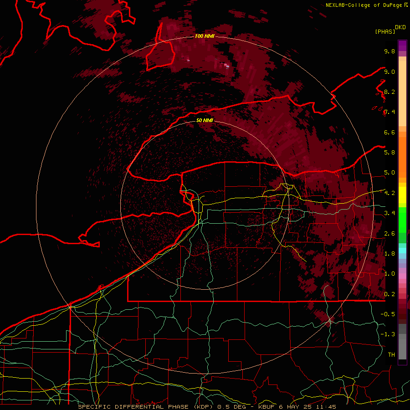Click the DKD legend title

pyautogui.click(x=400, y=27)
